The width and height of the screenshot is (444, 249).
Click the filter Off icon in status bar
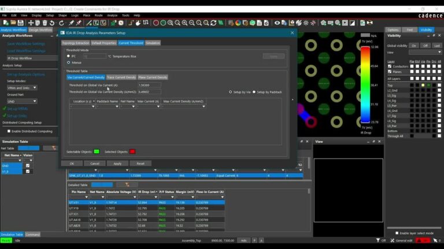coord(380,240)
